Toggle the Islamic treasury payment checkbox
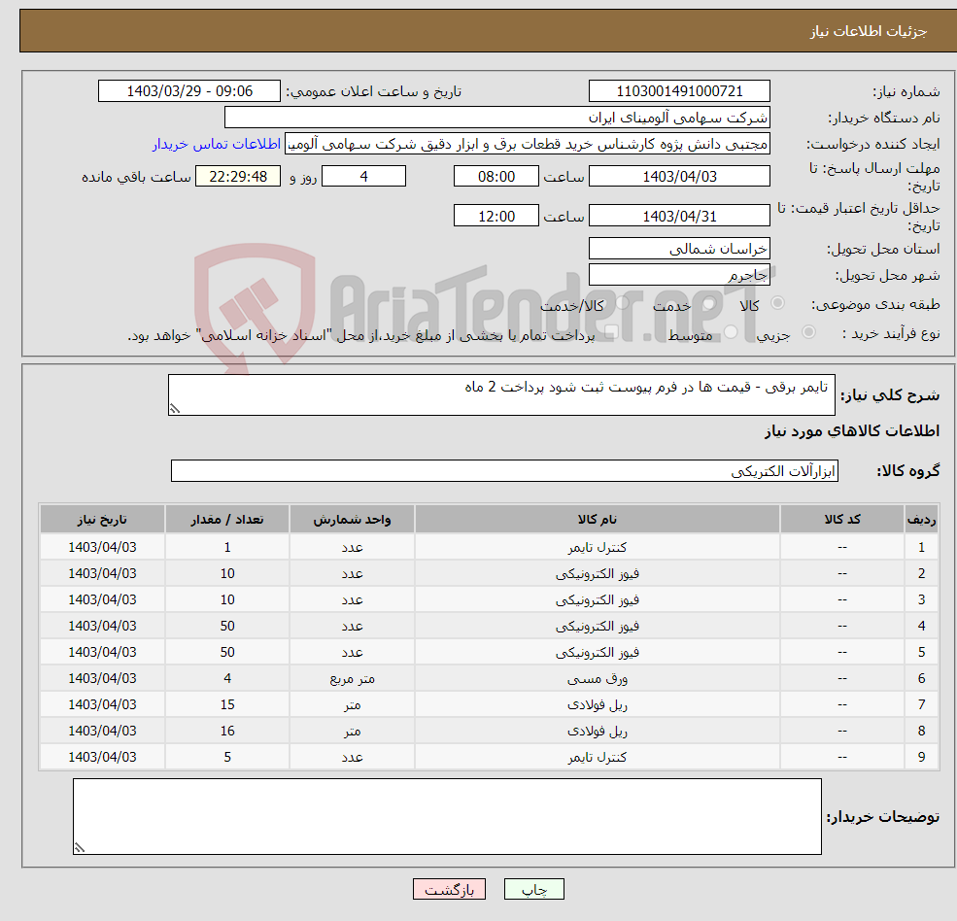 (611, 331)
